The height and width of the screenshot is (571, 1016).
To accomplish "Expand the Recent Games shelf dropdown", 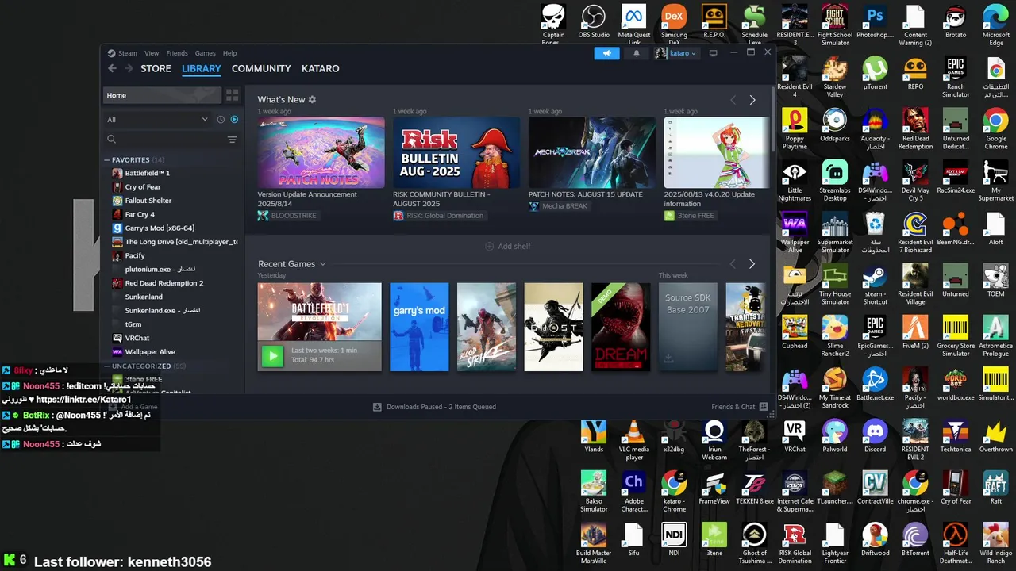I will [322, 264].
